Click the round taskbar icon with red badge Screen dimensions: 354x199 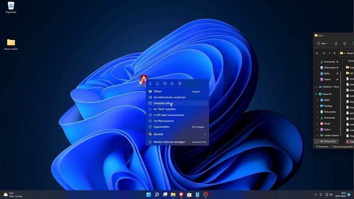point(205,195)
